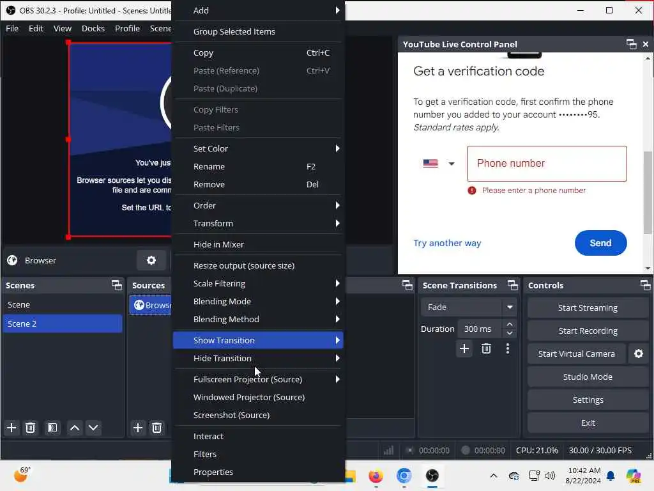This screenshot has height=491, width=654.
Task: Click Start Virtual Camera
Action: click(x=577, y=354)
